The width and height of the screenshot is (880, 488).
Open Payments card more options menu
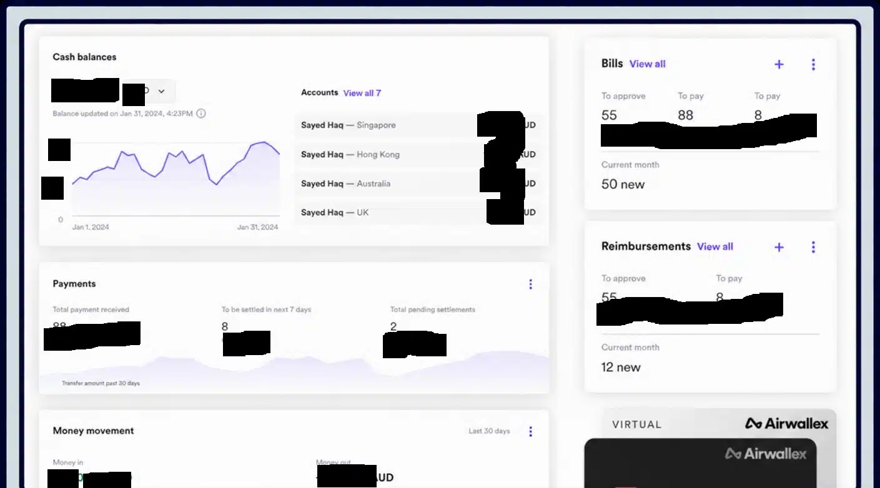(530, 284)
